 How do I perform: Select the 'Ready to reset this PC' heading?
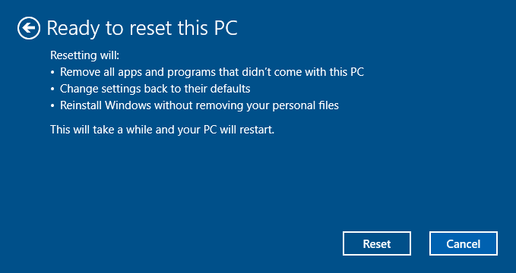coord(142,28)
